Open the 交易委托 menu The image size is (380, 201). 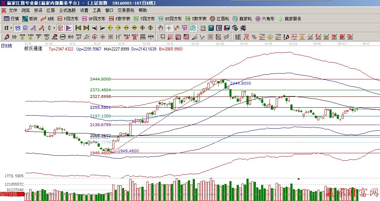point(126,10)
